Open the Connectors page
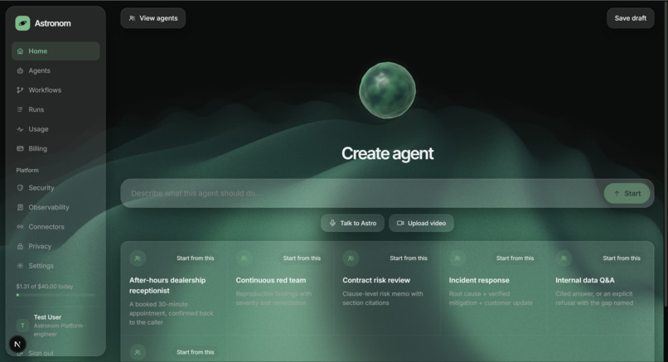This screenshot has width=668, height=362. click(56, 227)
